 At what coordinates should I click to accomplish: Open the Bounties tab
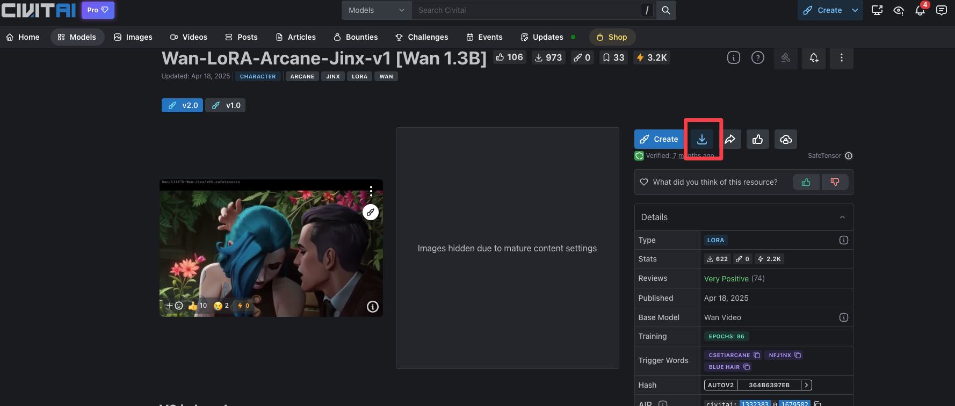[356, 37]
